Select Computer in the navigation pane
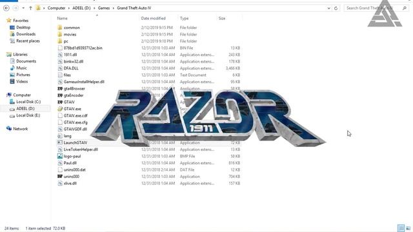 pos(22,95)
